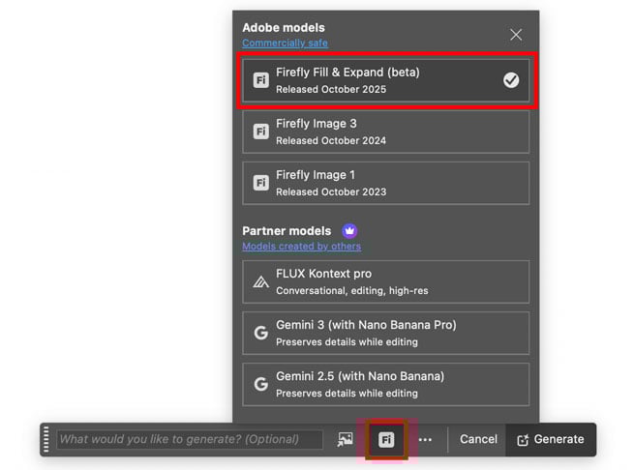Click the purple crown premium badge
Image resolution: width=634 pixels, height=470 pixels.
click(349, 231)
